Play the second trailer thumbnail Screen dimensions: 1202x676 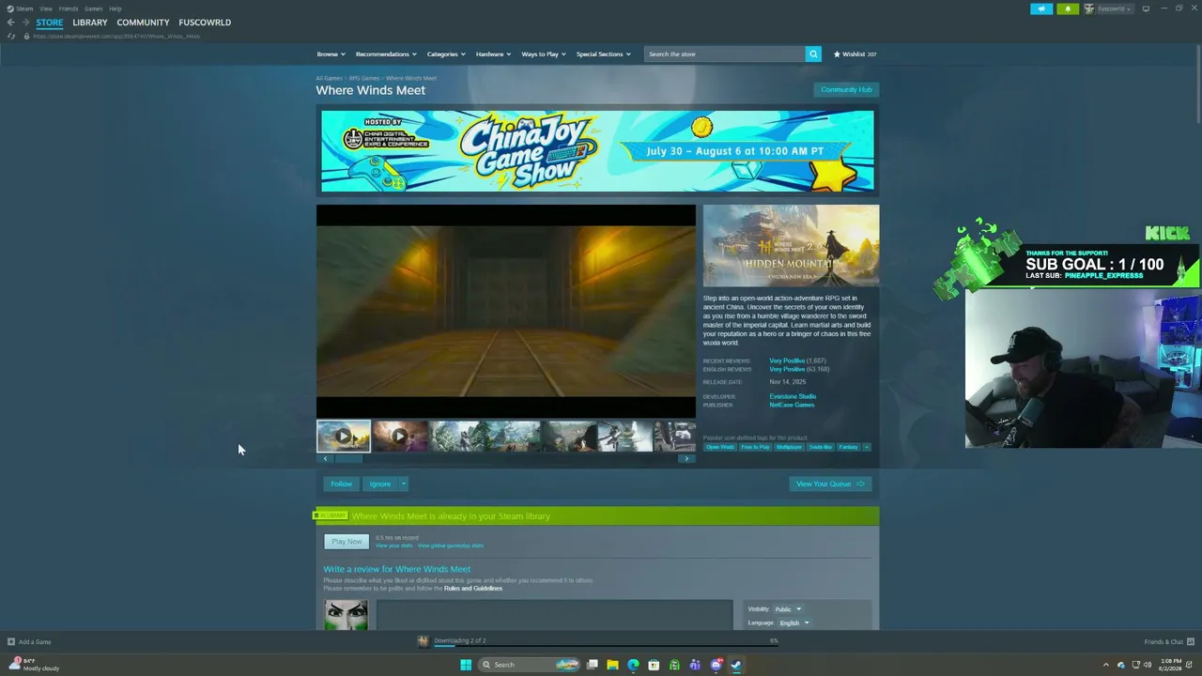(399, 436)
